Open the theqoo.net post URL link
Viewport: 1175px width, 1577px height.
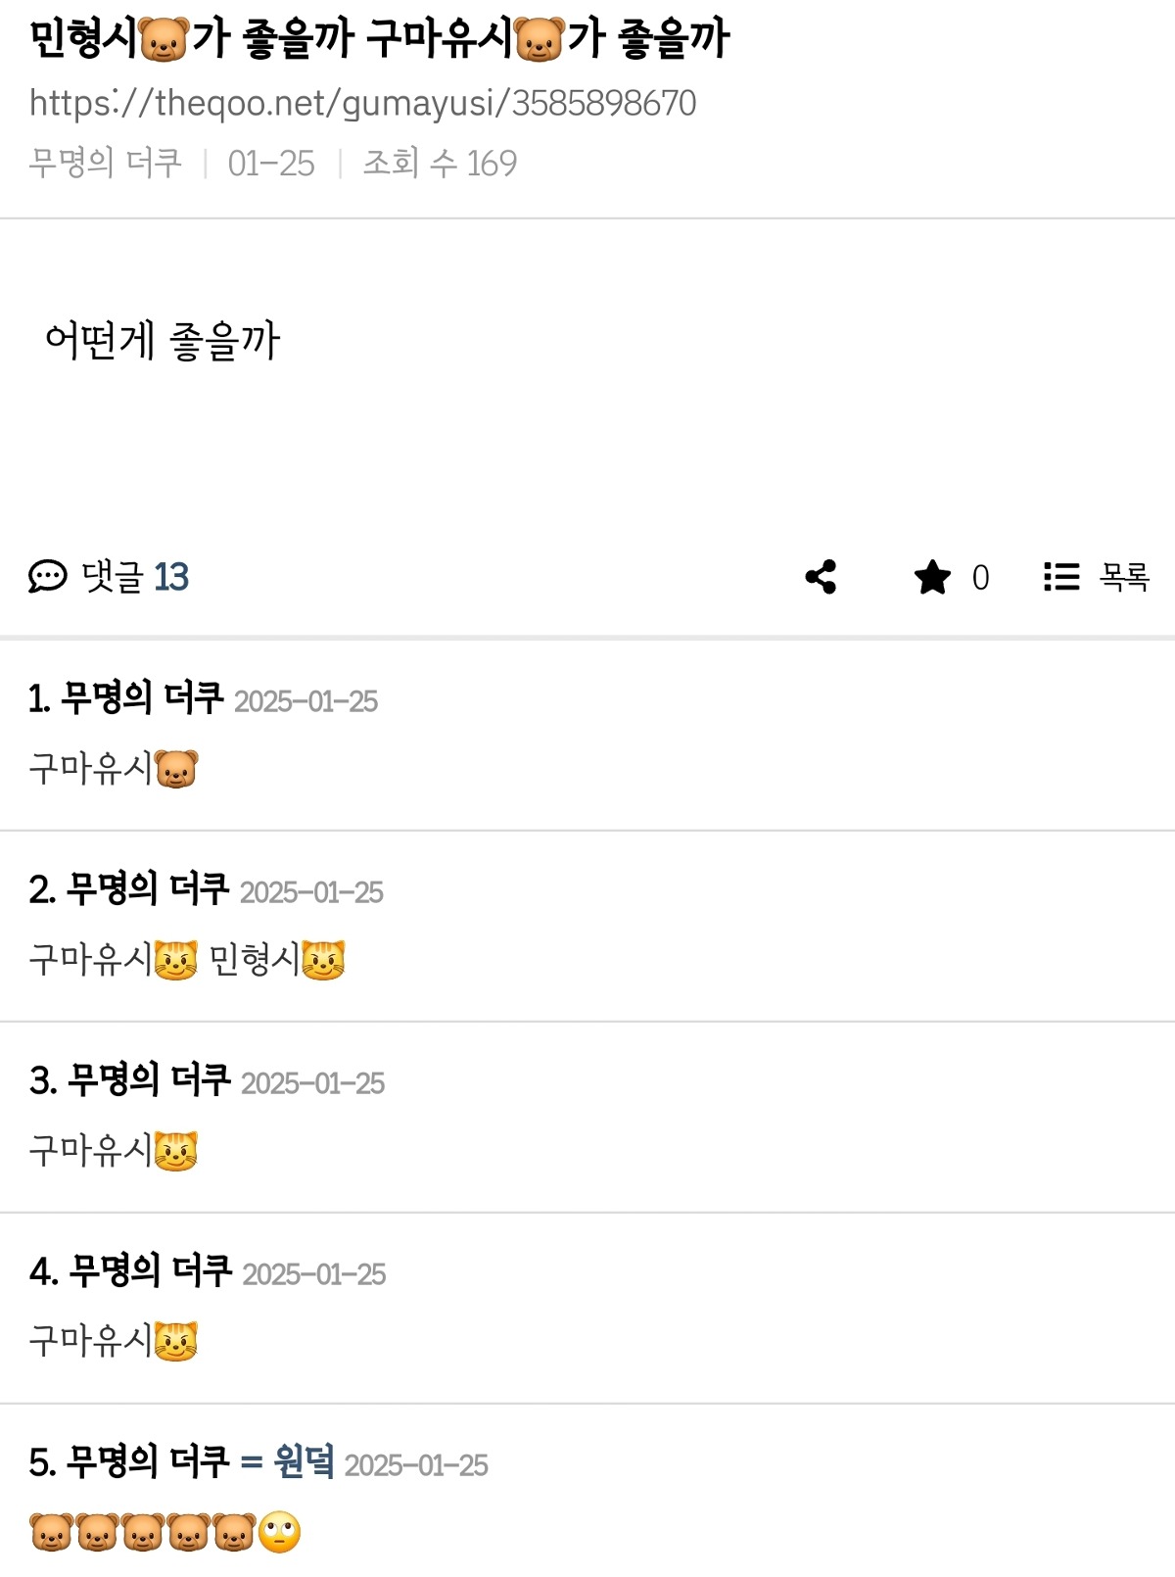pyautogui.click(x=362, y=103)
